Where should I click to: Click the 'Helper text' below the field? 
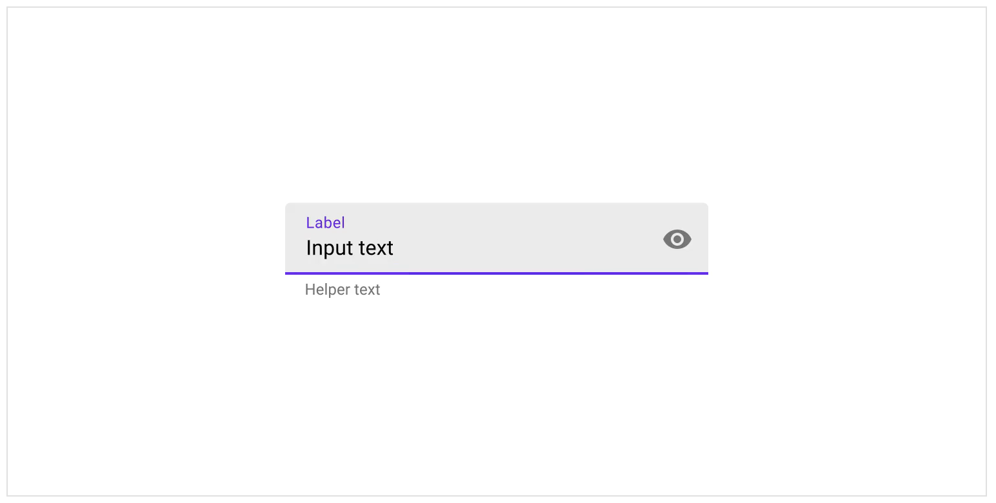342,290
